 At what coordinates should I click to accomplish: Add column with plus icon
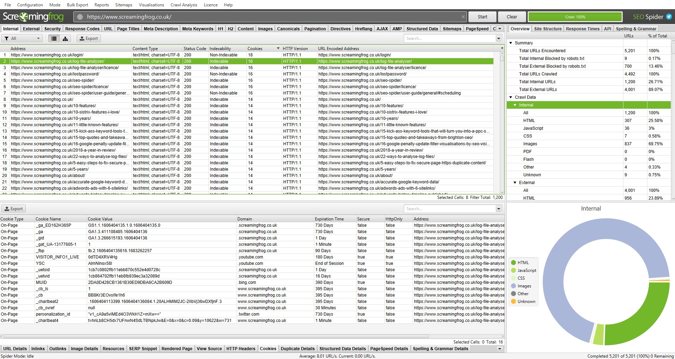[502, 48]
